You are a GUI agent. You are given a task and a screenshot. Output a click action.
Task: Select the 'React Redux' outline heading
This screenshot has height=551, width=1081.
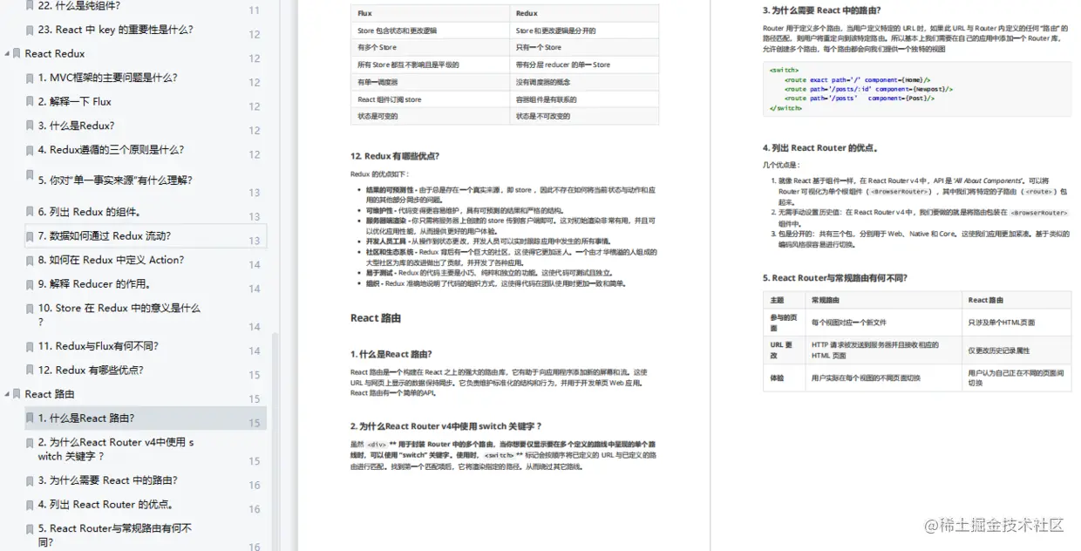pos(55,54)
